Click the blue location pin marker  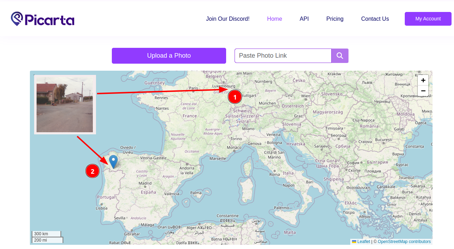tap(113, 161)
